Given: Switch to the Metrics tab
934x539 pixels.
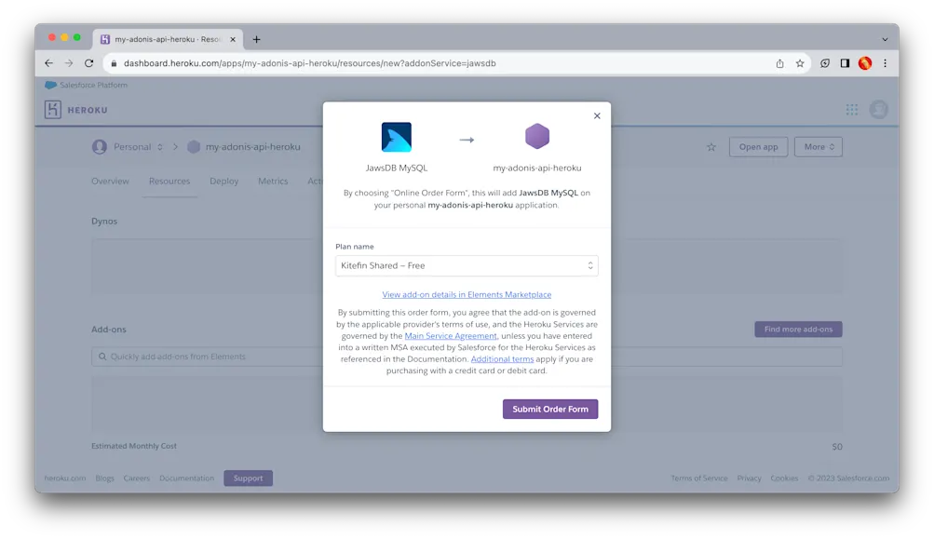Looking at the screenshot, I should [273, 181].
